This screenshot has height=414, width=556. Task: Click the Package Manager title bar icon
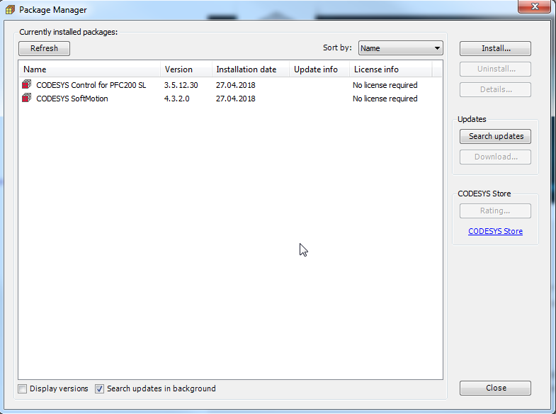(x=11, y=10)
